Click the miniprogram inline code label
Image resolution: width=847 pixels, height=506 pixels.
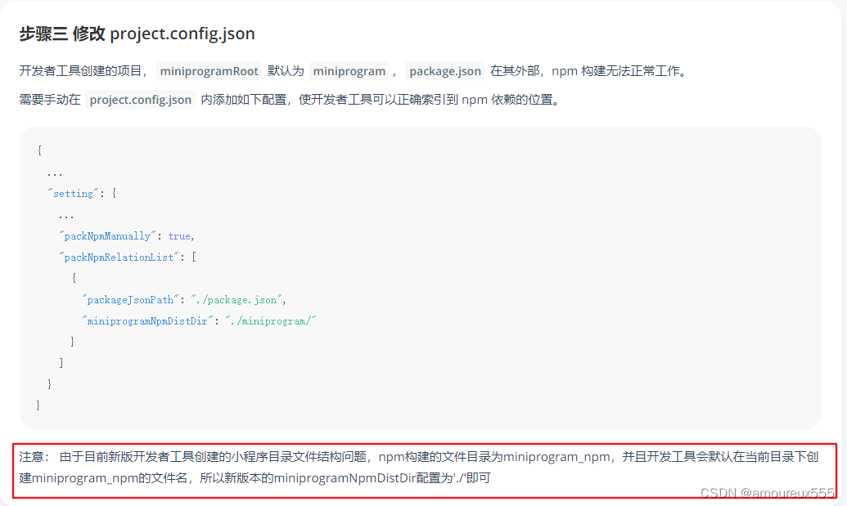point(349,71)
